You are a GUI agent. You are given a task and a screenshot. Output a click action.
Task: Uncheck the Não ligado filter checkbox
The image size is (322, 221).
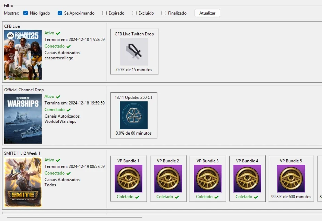tap(25, 13)
